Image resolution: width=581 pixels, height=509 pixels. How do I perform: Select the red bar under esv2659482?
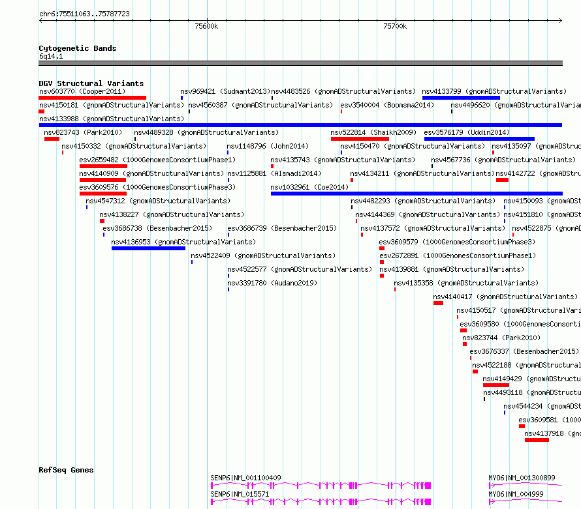[103, 166]
